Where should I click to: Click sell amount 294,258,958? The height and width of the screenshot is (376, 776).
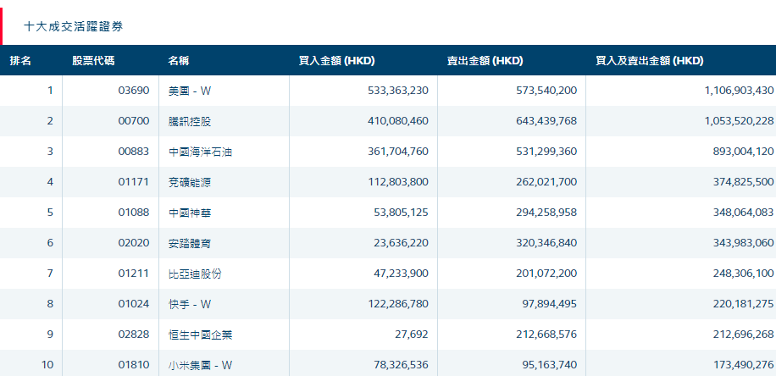click(546, 213)
